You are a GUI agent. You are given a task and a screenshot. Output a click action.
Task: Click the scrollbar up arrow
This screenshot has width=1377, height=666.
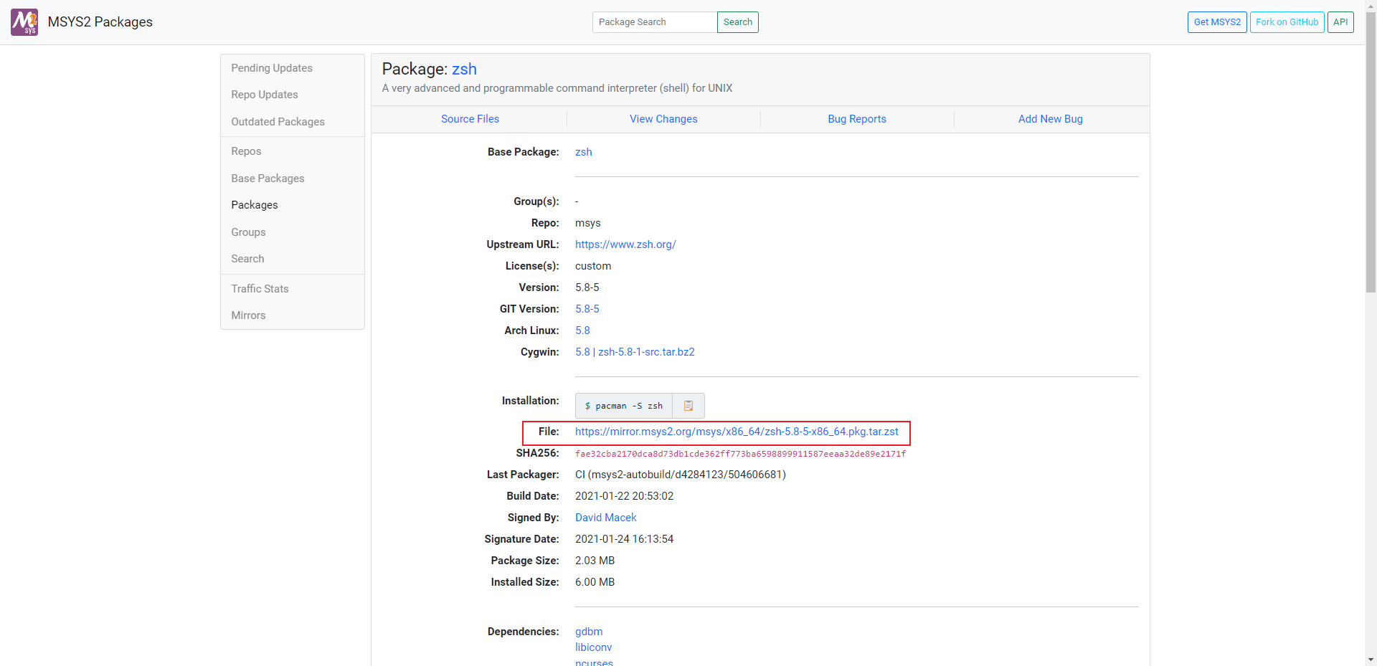click(1371, 6)
